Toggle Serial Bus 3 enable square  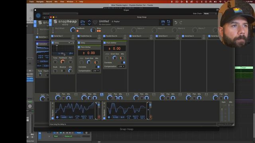point(130,36)
